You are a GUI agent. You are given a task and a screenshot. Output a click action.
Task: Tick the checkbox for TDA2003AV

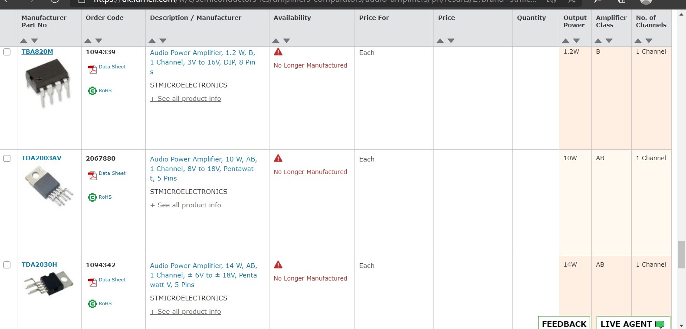[7, 158]
